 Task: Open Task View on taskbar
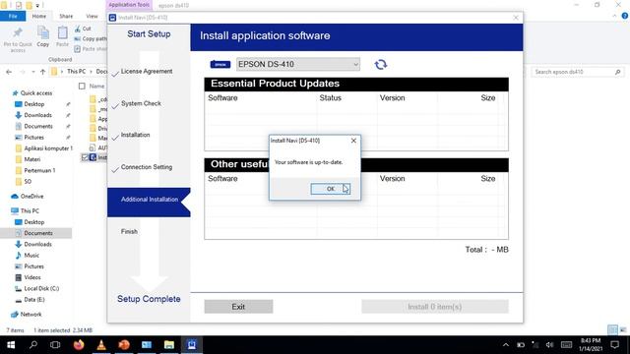55,345
